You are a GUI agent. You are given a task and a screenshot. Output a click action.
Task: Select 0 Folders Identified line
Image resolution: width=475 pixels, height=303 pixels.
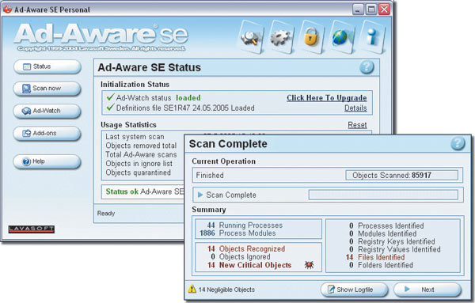point(381,265)
